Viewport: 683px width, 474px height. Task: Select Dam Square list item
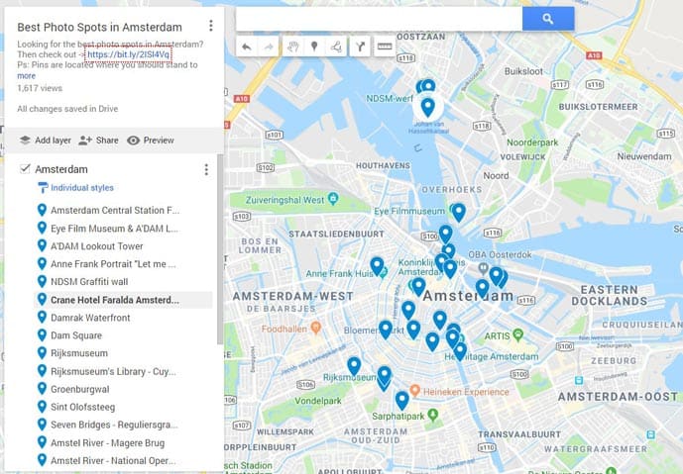(x=123, y=335)
